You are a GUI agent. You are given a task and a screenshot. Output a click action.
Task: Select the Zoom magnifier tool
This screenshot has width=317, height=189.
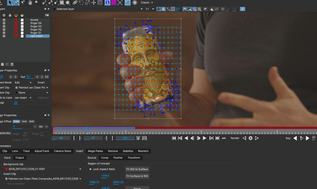[x=36, y=3]
